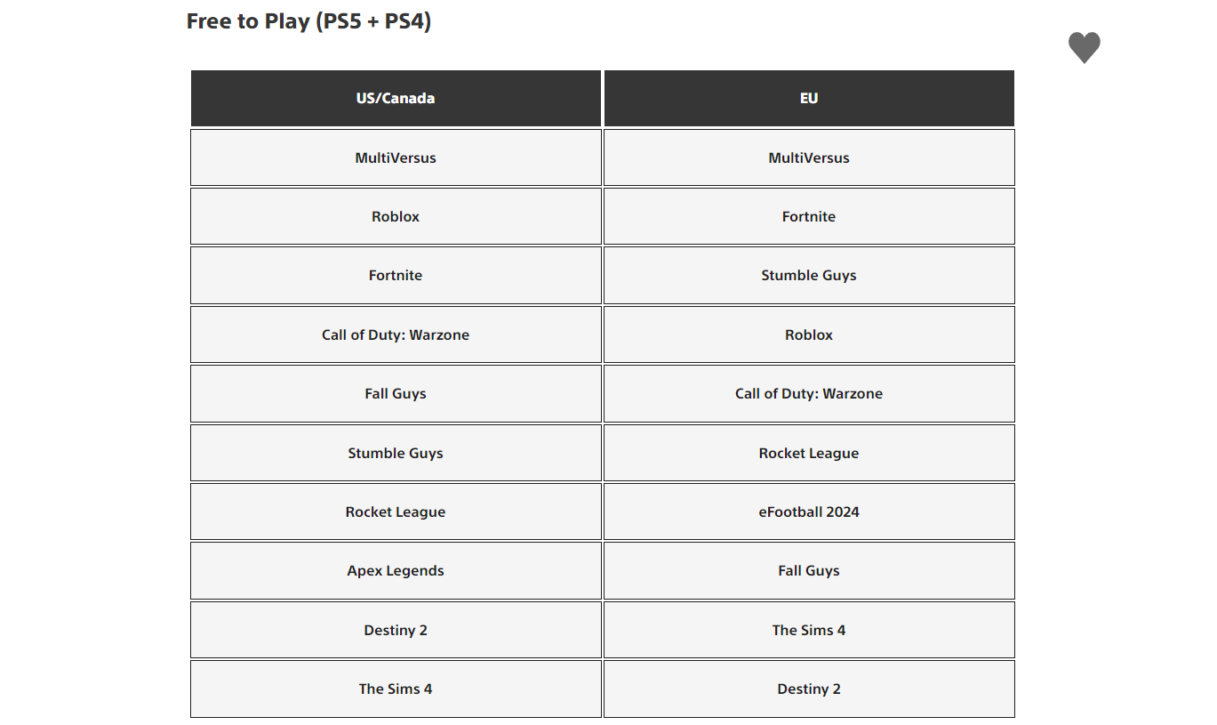This screenshot has height=725, width=1217.
Task: Click The Sims 4 in the EU column
Action: [809, 630]
